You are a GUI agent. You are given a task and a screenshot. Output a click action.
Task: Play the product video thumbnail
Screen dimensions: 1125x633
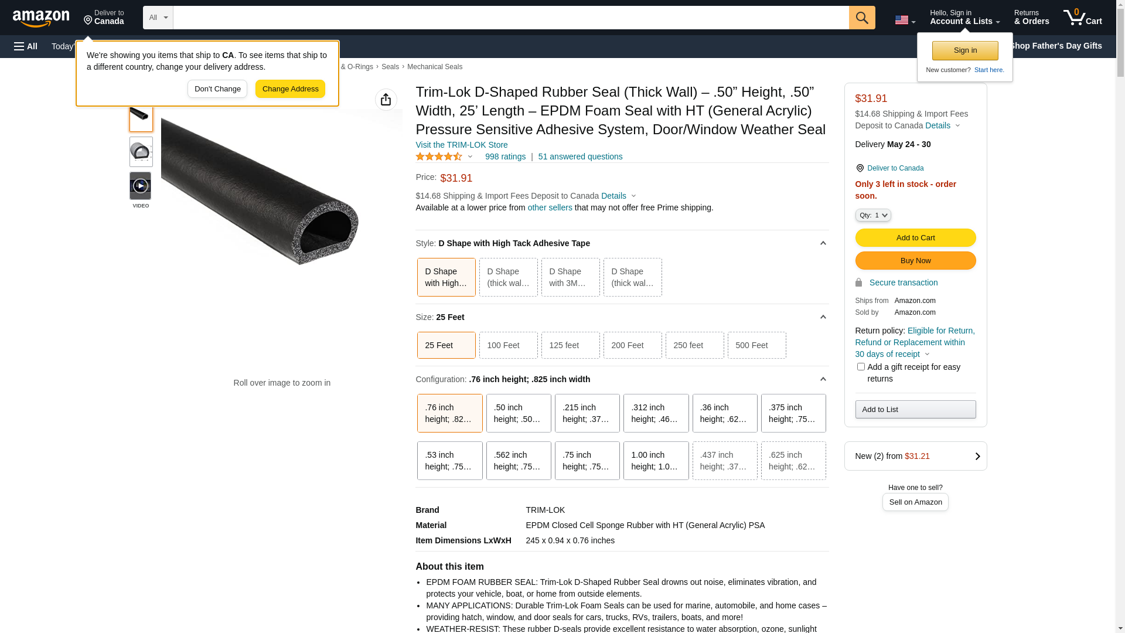coord(141,186)
